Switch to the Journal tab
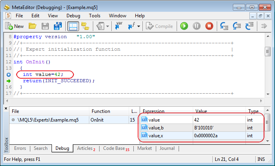This screenshot has width=275, height=166. pyautogui.click(x=167, y=148)
